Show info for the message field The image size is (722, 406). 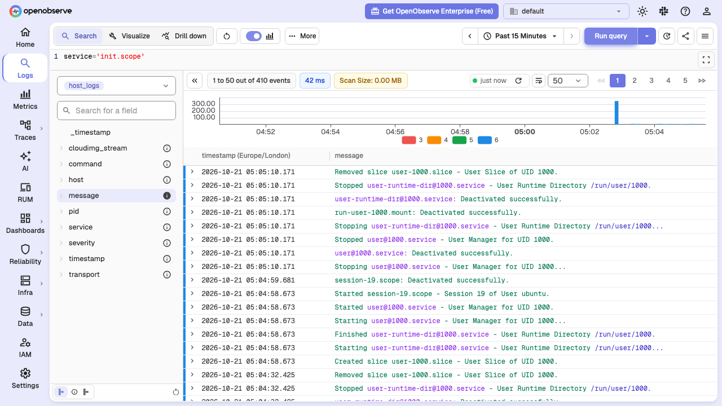[167, 196]
